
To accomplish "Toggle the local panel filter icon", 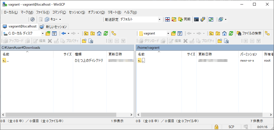I will click(55, 33).
